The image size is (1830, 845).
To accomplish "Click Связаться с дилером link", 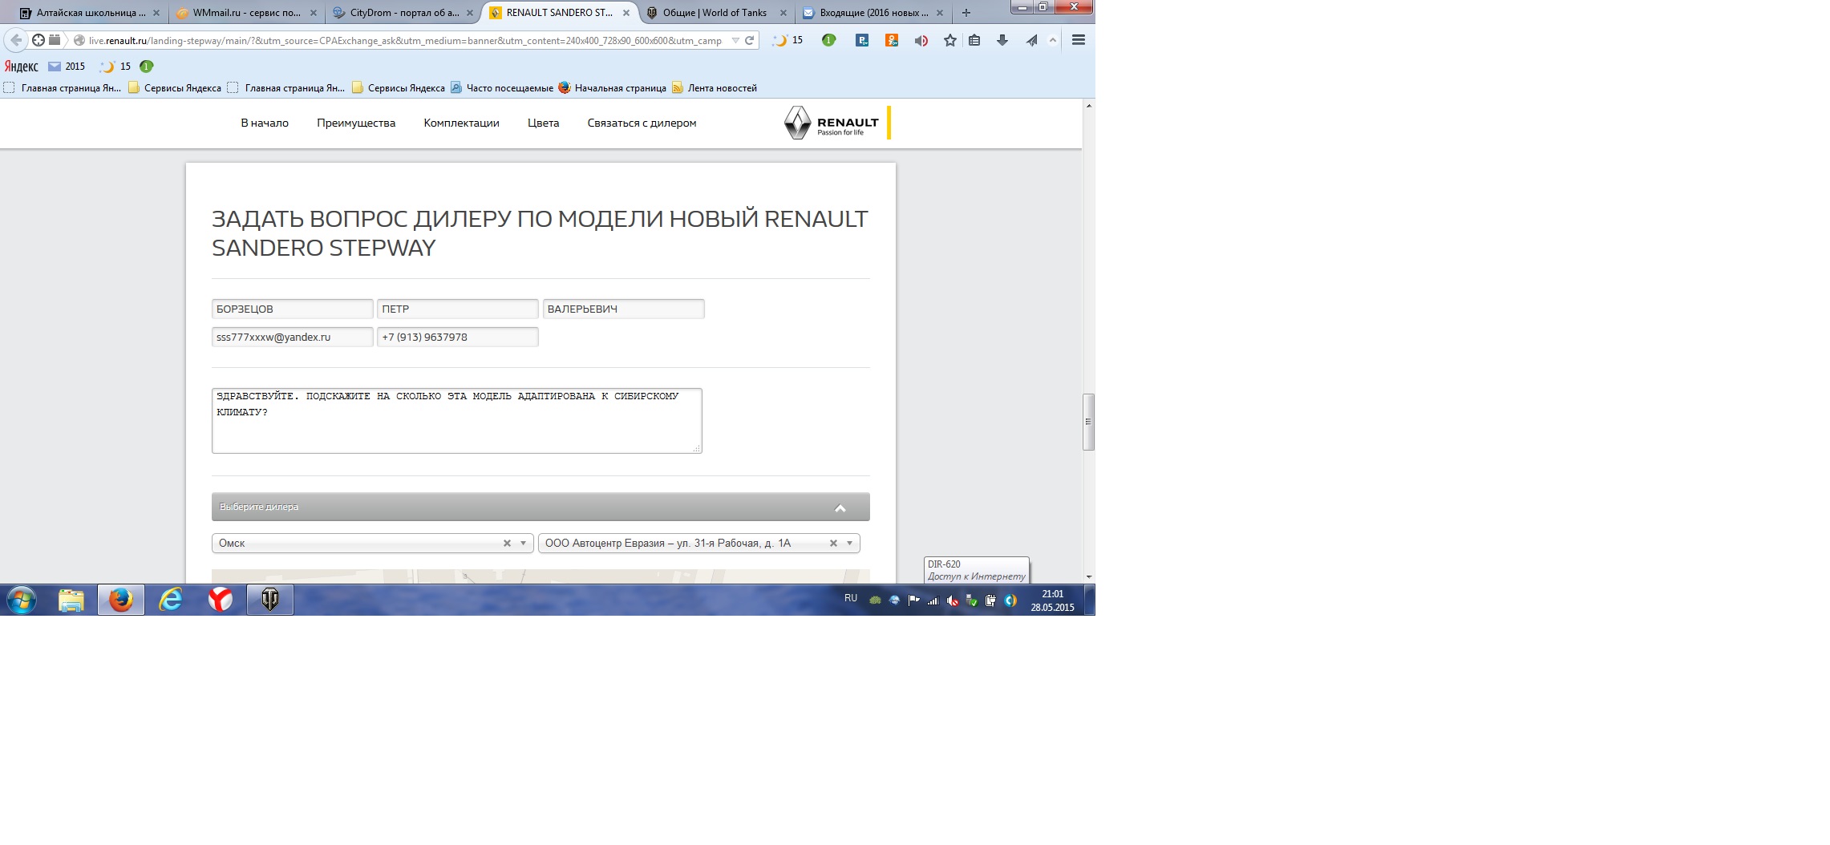I will (x=642, y=123).
